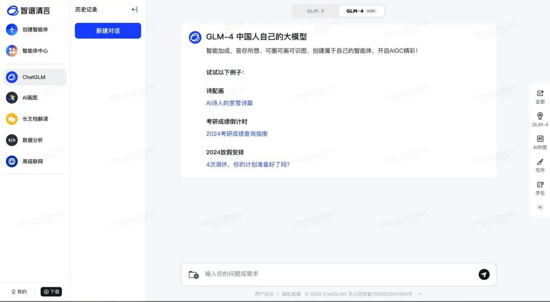Collapse the 历史记录 panel arrow
550x302 pixels.
[x=134, y=10]
